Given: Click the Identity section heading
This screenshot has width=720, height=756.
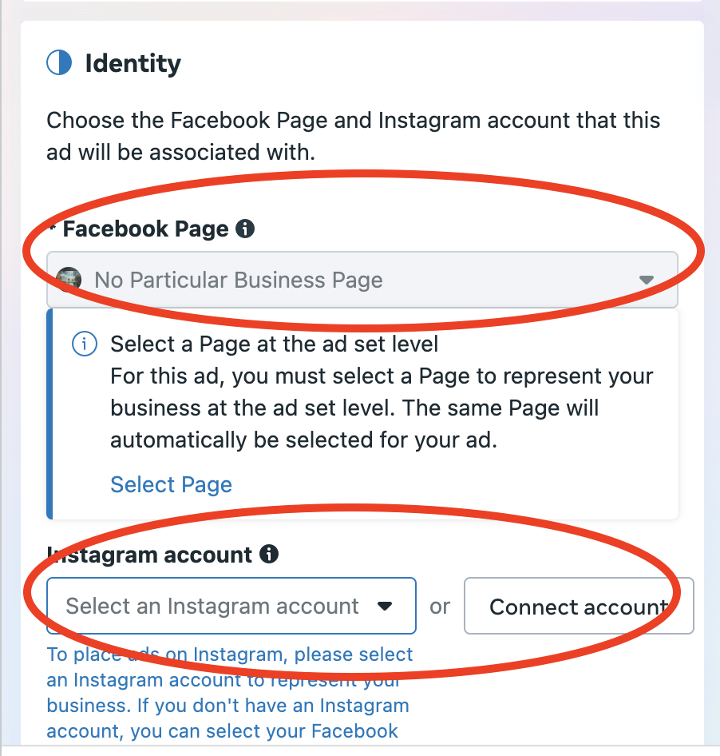Looking at the screenshot, I should 133,62.
